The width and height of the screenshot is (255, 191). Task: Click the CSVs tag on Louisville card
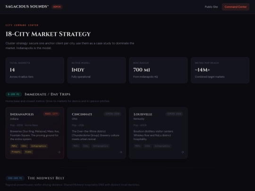(x=147, y=146)
